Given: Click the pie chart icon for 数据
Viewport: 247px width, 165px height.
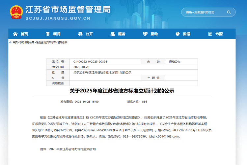Looking at the screenshot, I should [x=178, y=34].
